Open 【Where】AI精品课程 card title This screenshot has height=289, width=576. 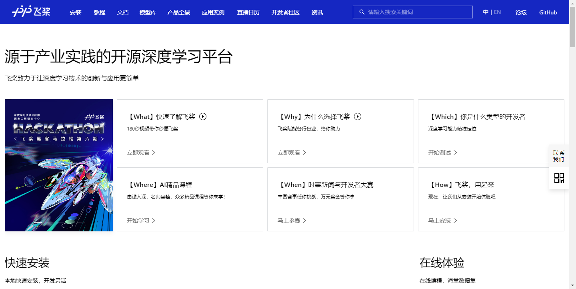pyautogui.click(x=160, y=185)
